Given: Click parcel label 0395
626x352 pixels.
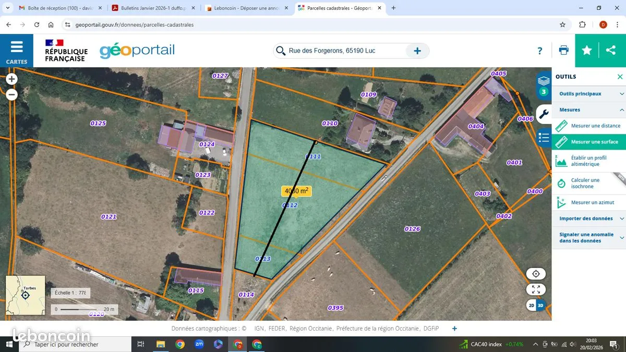Looking at the screenshot, I should tap(335, 308).
